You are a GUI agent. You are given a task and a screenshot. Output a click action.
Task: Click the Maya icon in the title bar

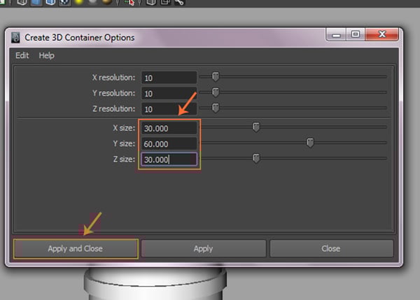click(x=15, y=38)
